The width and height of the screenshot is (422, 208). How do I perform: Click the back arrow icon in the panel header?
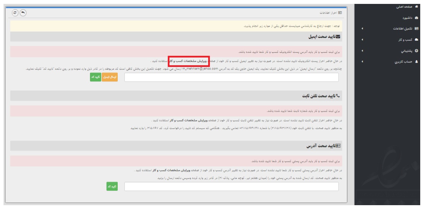click(x=23, y=12)
